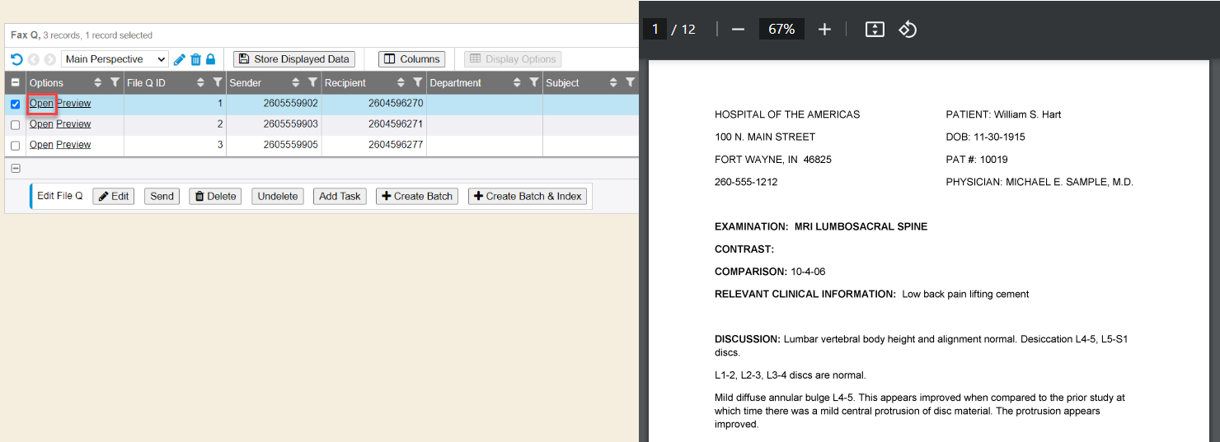Screen dimensions: 1220x442
Task: Collapse the Edit File Q section
Action: coord(16,168)
